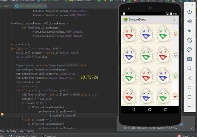Open the Version Control tool window

coord(22,136)
